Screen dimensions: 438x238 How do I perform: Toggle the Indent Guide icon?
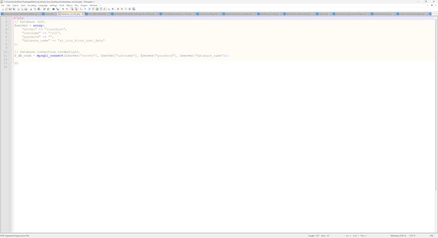tap(89, 9)
